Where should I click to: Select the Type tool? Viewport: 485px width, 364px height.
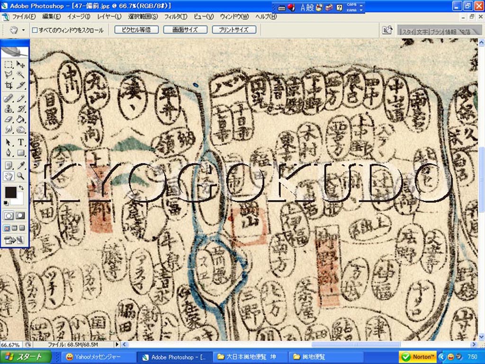20,142
